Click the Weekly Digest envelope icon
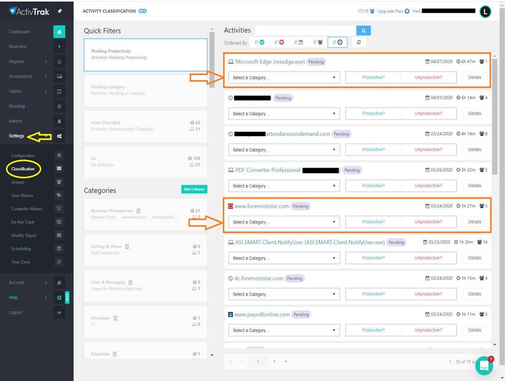The image size is (505, 381). coord(59,235)
